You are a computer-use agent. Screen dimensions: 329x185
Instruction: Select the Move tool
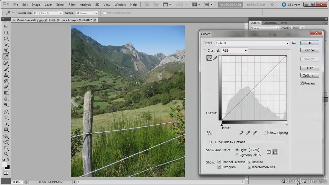click(x=6, y=27)
